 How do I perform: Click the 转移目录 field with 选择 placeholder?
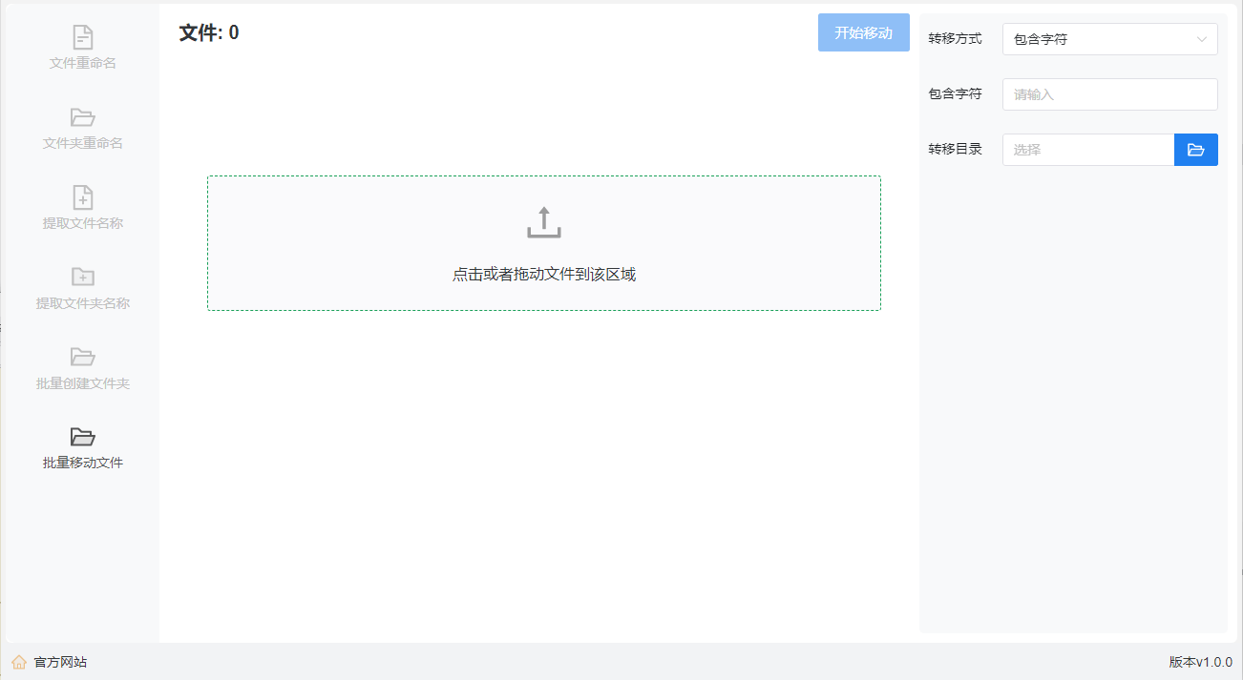pos(1087,150)
